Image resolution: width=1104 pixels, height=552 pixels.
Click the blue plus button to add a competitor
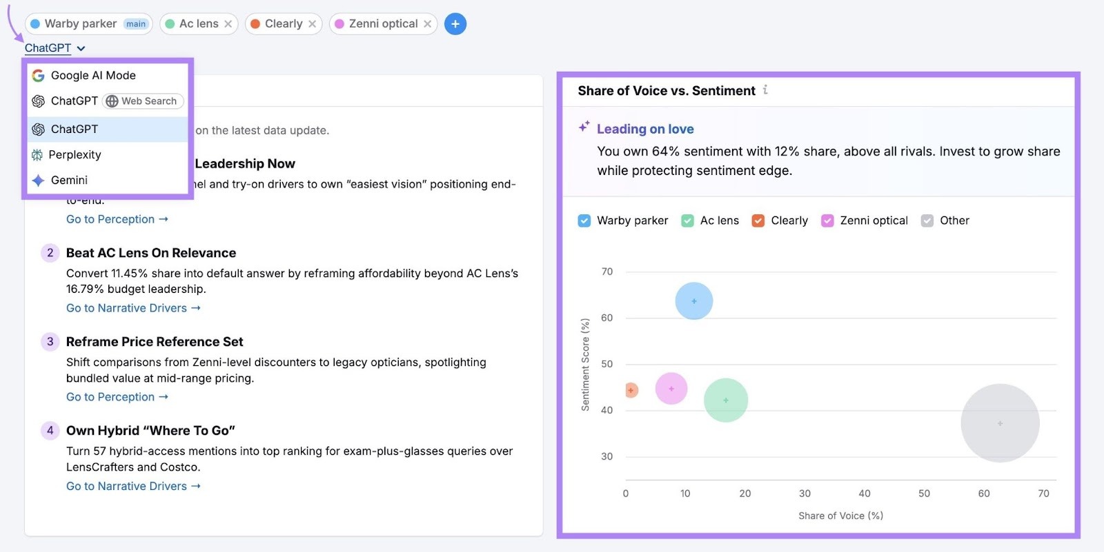(455, 23)
